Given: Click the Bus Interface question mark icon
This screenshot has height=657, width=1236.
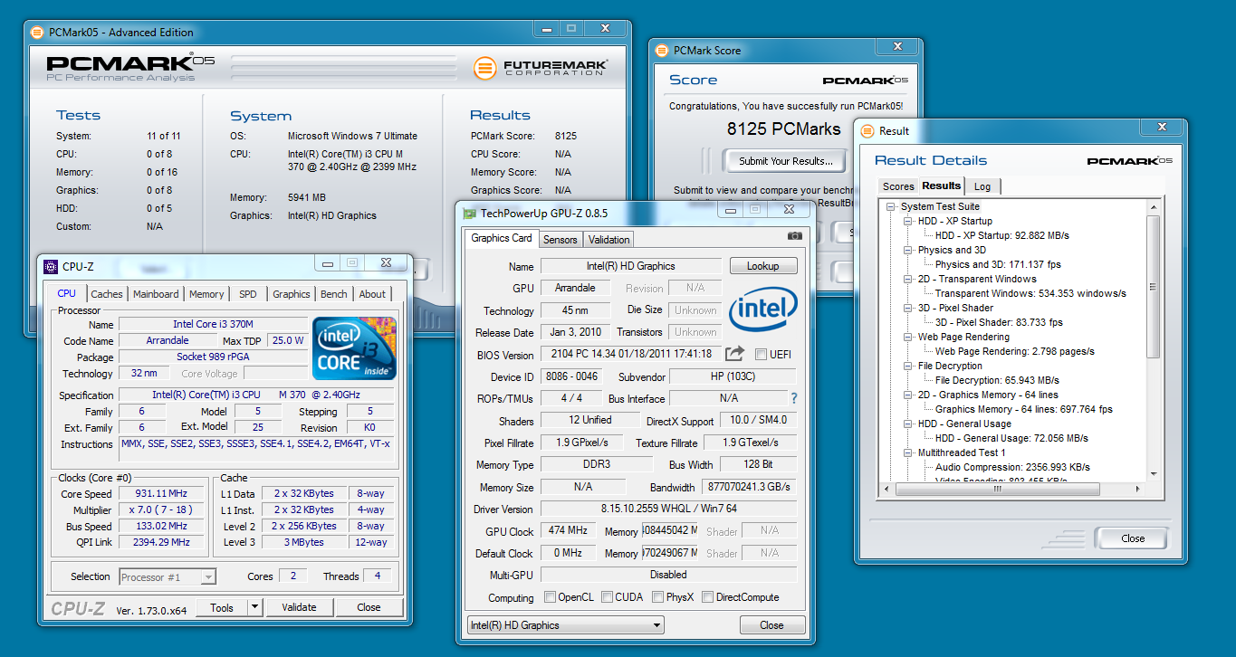Looking at the screenshot, I should (794, 398).
